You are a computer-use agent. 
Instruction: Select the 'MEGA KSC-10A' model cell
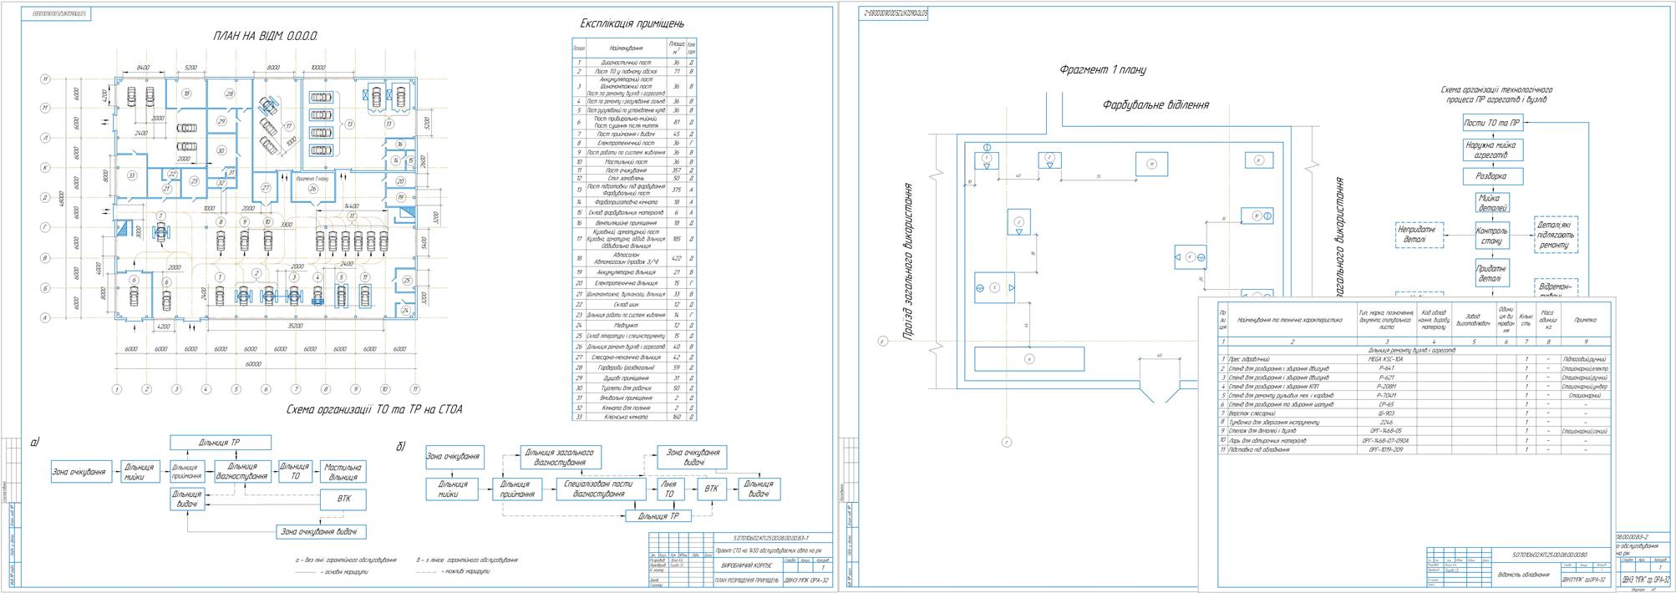click(x=1386, y=358)
